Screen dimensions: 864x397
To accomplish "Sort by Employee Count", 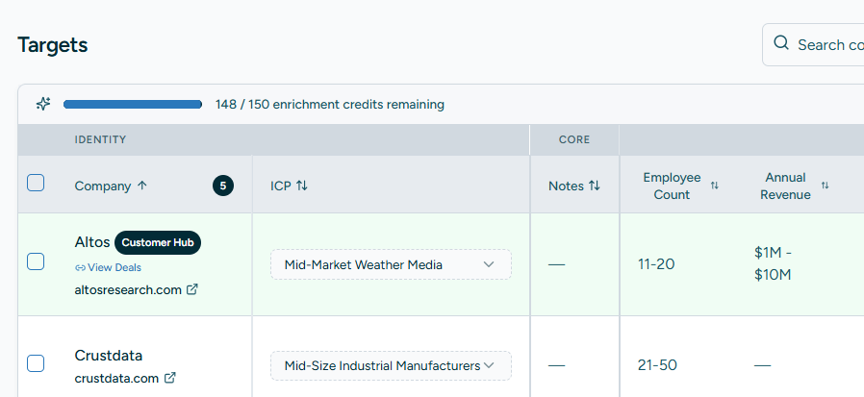I will pyautogui.click(x=714, y=186).
